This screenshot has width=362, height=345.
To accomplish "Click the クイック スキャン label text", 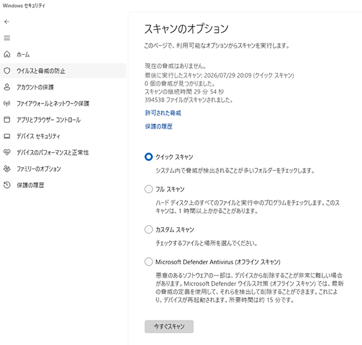I will (x=174, y=157).
